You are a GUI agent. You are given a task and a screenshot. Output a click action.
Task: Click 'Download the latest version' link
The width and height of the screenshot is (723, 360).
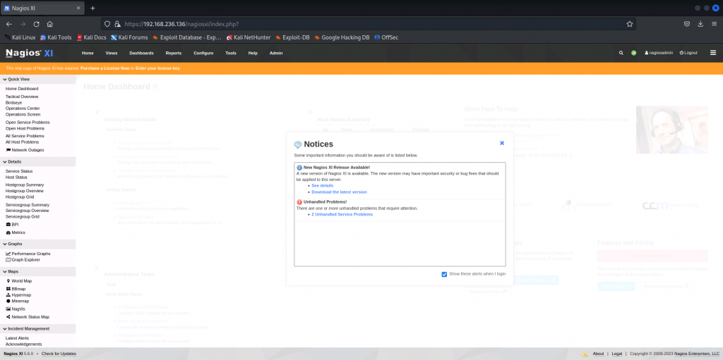340,192
